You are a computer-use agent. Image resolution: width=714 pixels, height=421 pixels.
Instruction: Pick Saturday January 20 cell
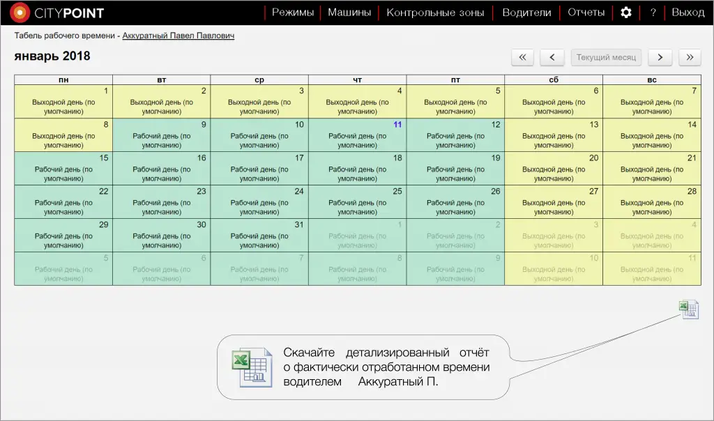point(554,169)
